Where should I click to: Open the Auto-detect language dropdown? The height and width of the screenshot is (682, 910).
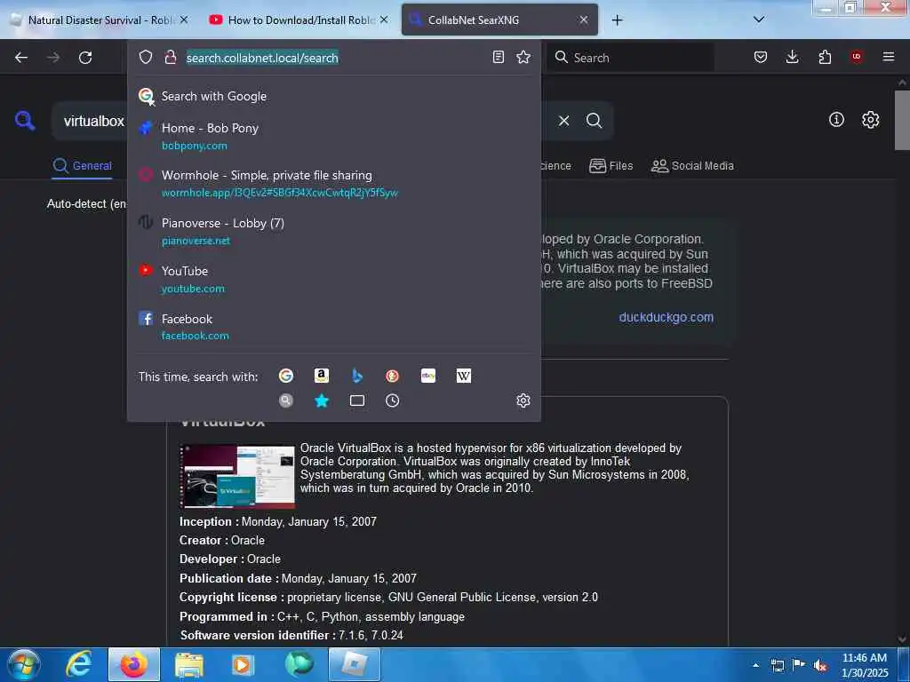(x=86, y=203)
